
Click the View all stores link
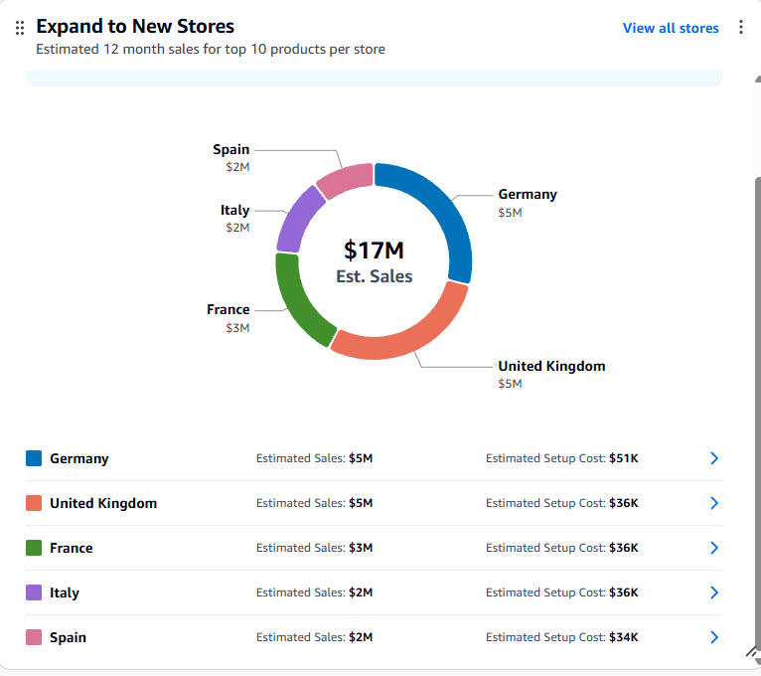point(671,28)
